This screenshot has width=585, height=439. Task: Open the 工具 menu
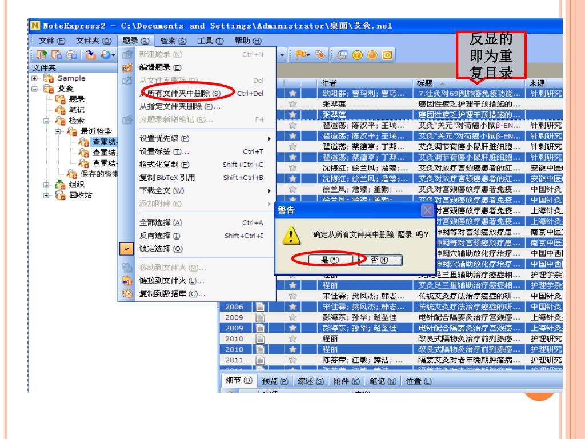[x=210, y=41]
